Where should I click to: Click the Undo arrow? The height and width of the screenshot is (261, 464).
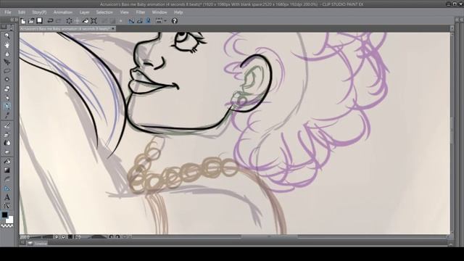pyautogui.click(x=50, y=21)
